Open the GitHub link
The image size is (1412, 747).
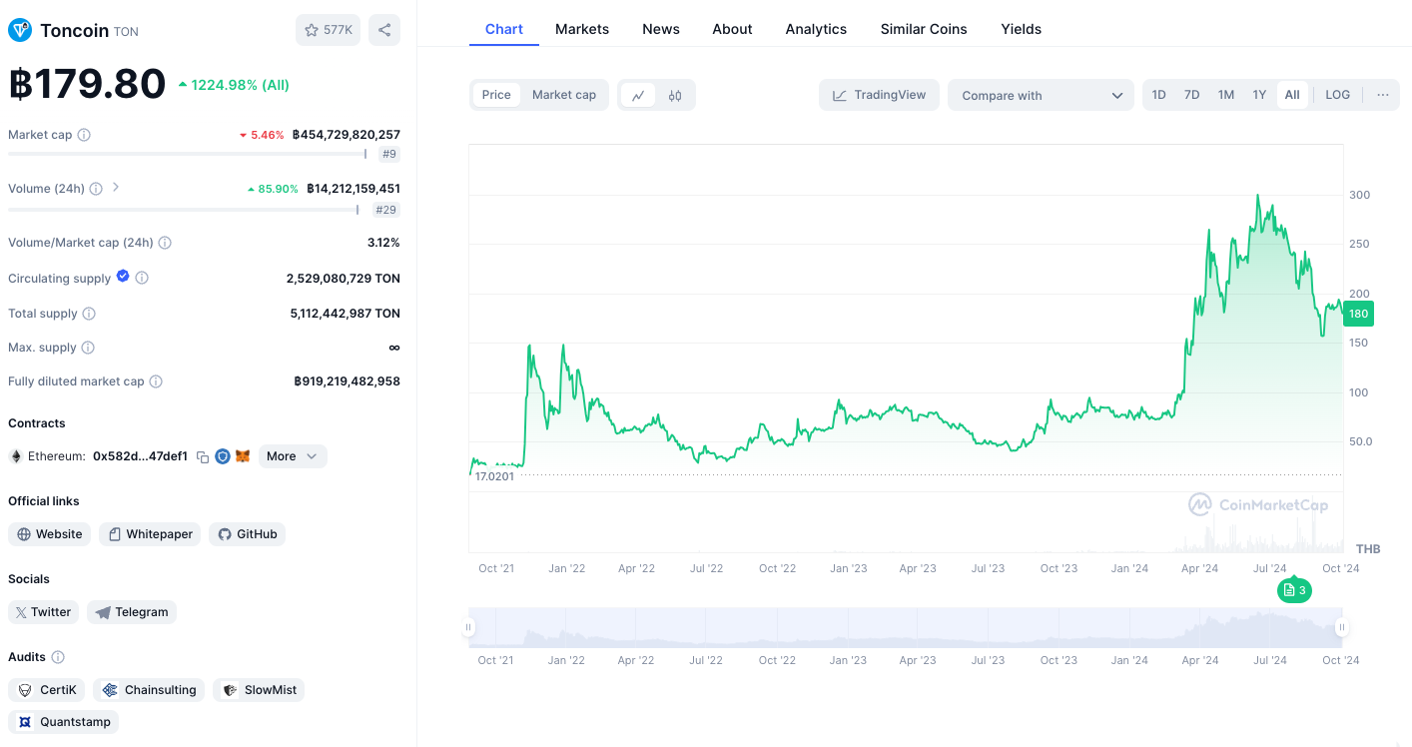click(x=248, y=534)
